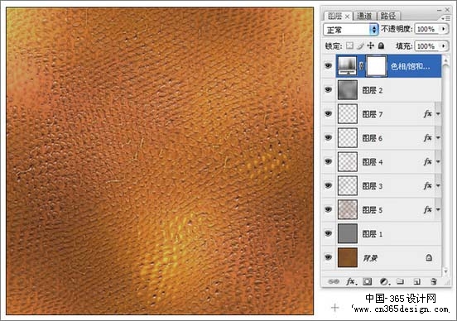Switch to the 通道 channels tab
457x321 pixels.
tap(364, 16)
